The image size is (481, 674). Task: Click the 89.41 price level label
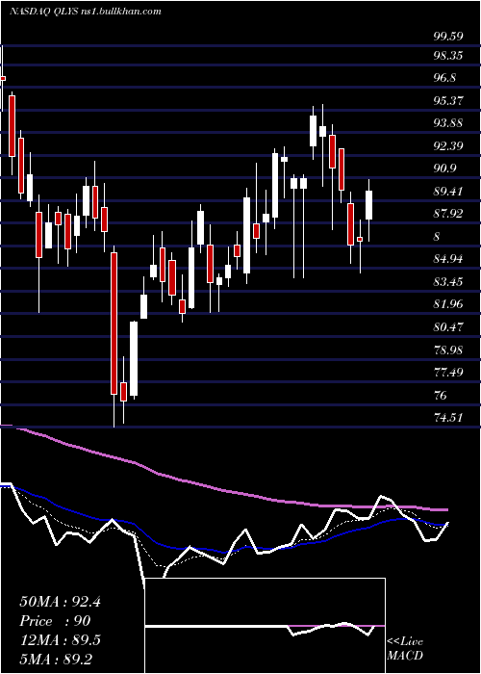tap(448, 192)
